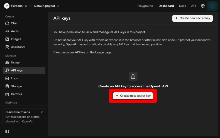Screen dimensions: 220x138
Task: Open the settings gear icon
Action: point(203,6)
